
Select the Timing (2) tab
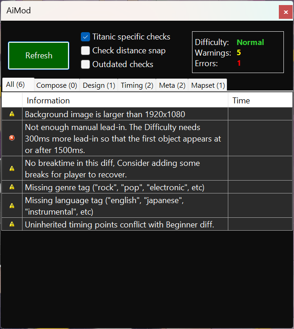(x=137, y=85)
